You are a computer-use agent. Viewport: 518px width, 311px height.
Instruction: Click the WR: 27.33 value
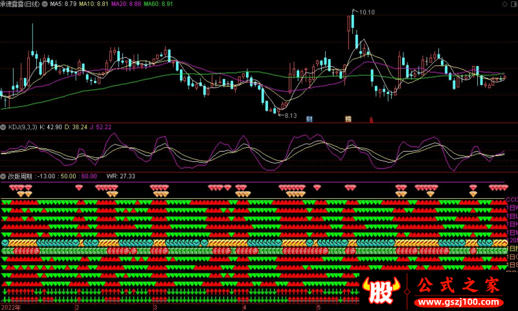120,176
